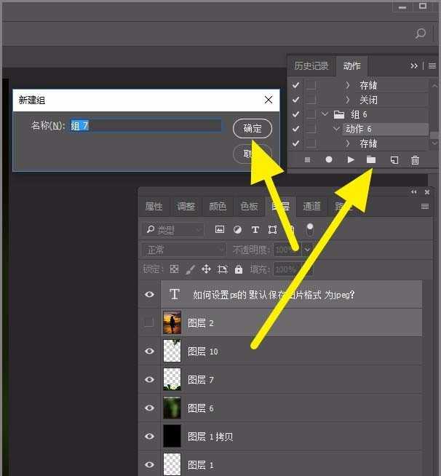
Task: Open the 正常 blend mode dropdown
Action: (x=185, y=250)
